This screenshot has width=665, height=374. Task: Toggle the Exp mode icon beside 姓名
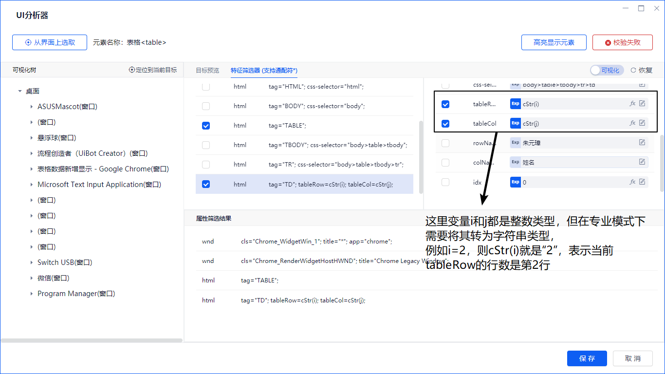pyautogui.click(x=516, y=162)
